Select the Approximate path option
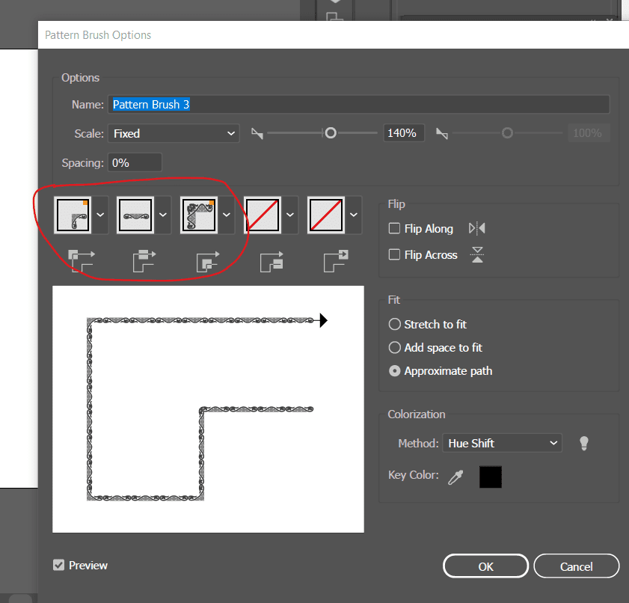The width and height of the screenshot is (629, 603). [x=395, y=371]
